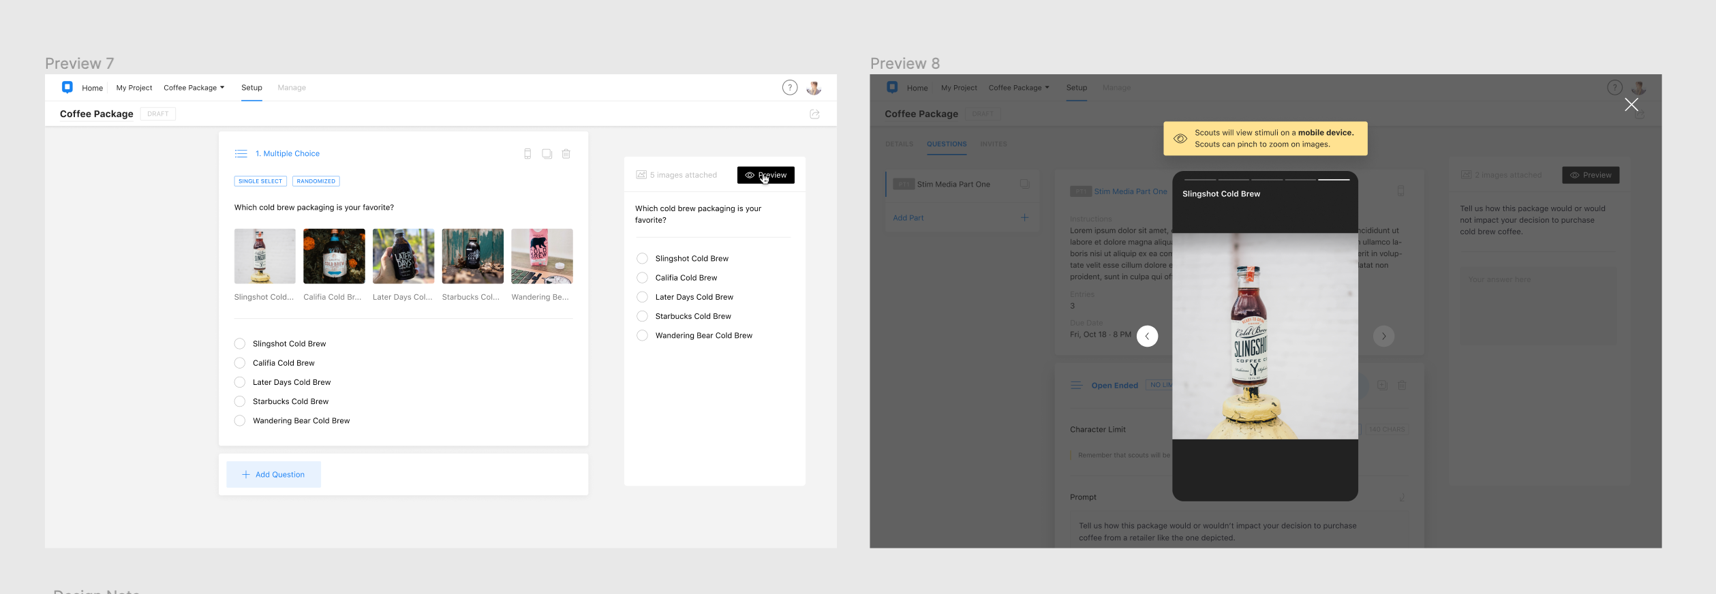
Task: Click copy icon on Stim Media Part One
Action: point(1024,184)
